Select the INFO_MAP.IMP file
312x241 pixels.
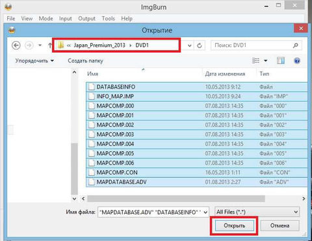(196, 96)
